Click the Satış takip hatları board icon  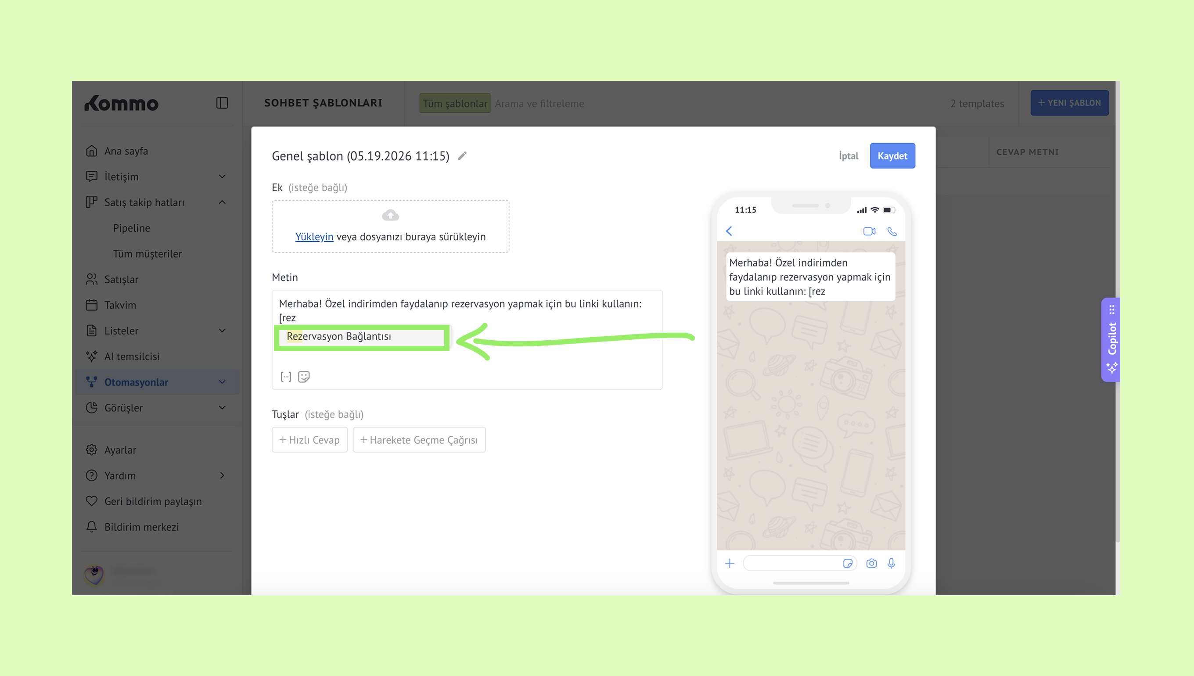91,202
